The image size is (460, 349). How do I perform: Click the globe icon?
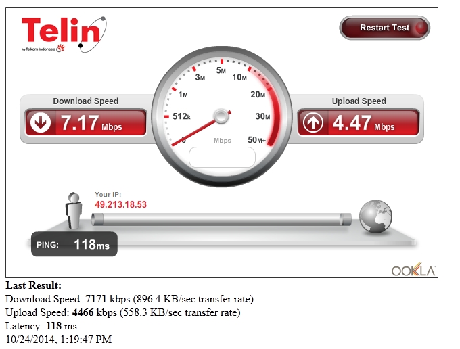(x=375, y=216)
